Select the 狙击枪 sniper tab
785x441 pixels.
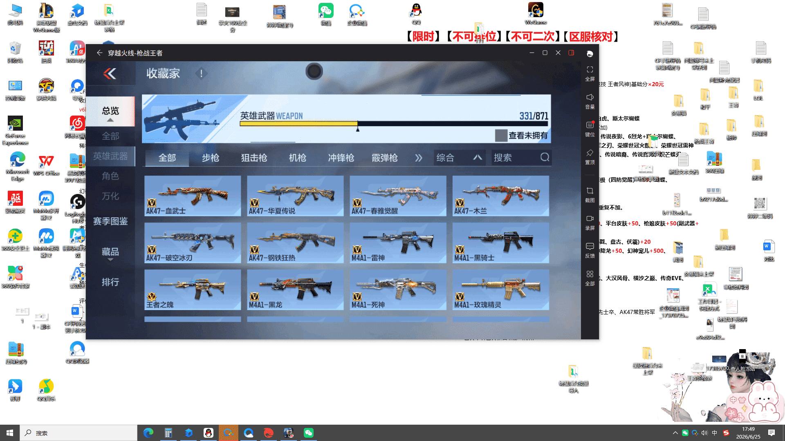tap(254, 158)
